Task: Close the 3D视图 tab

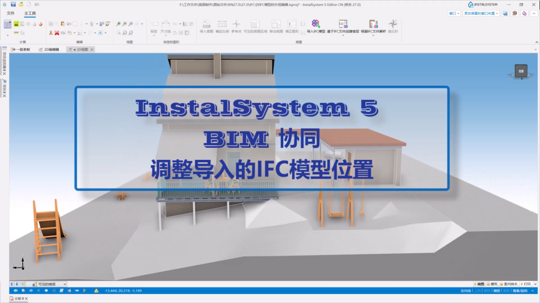Action: coord(92,50)
